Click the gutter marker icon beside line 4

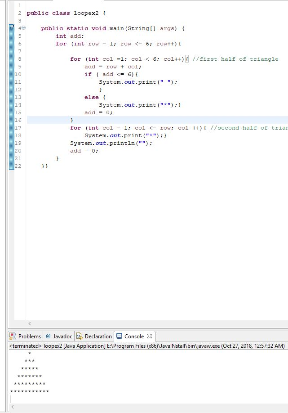coord(12,27)
